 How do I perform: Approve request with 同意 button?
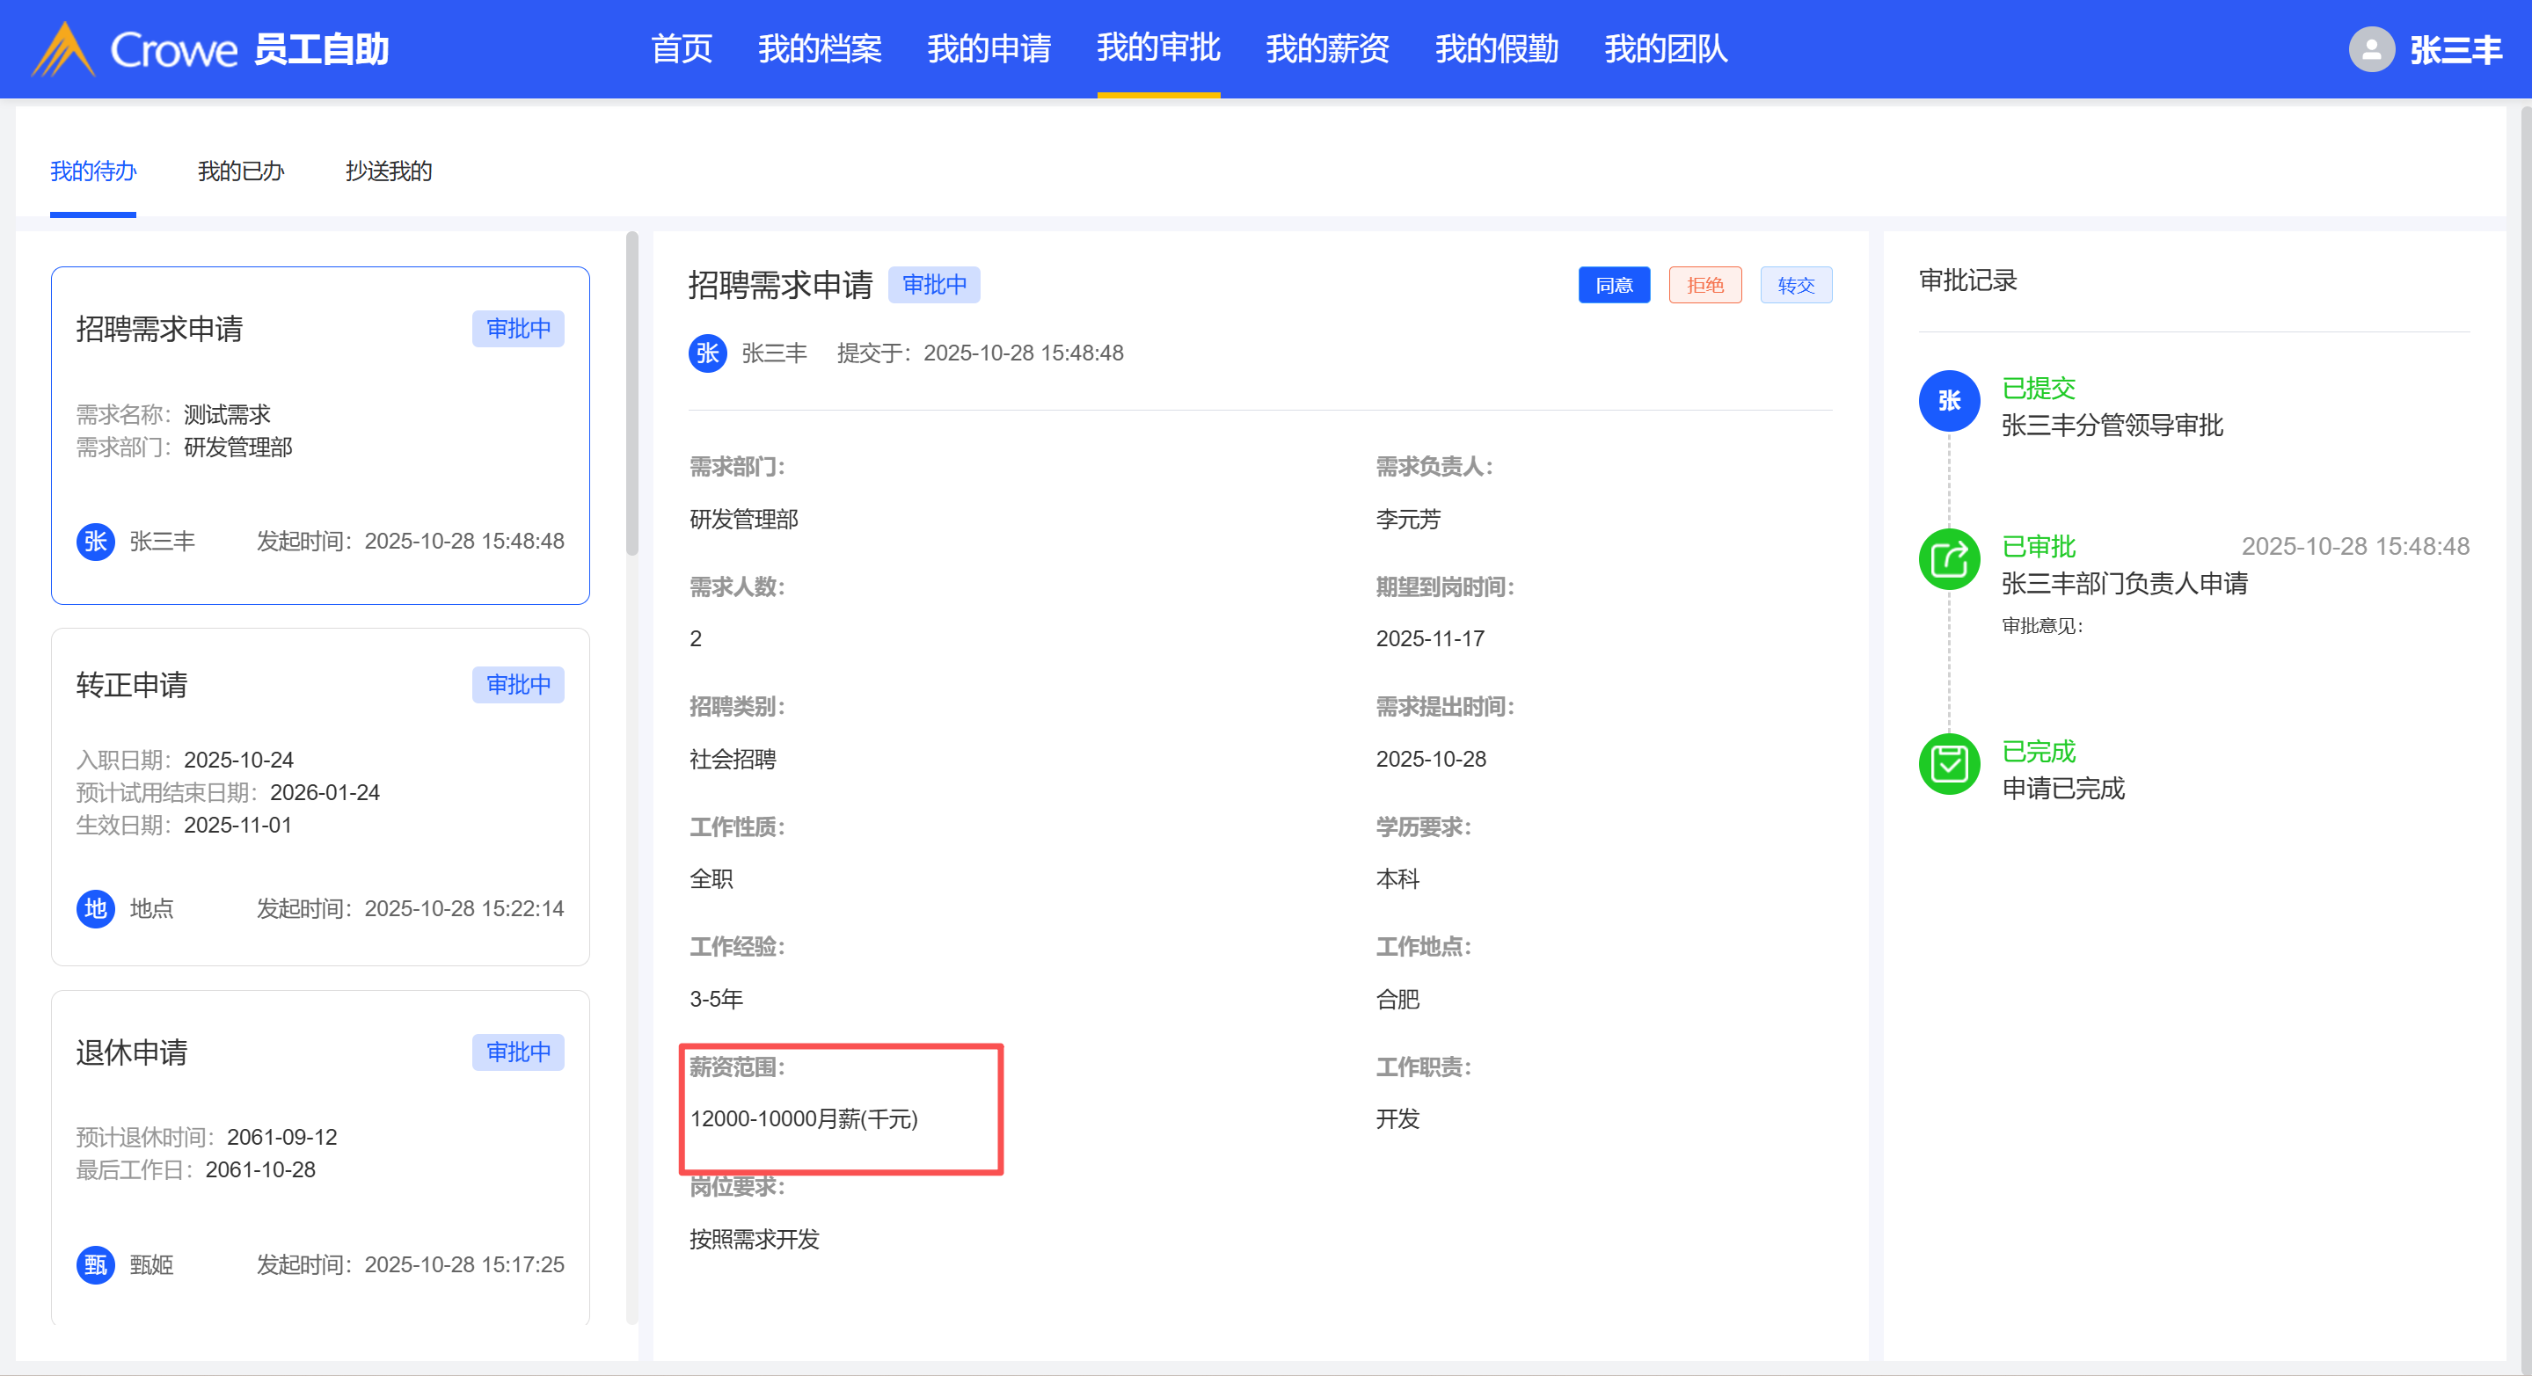click(1613, 285)
